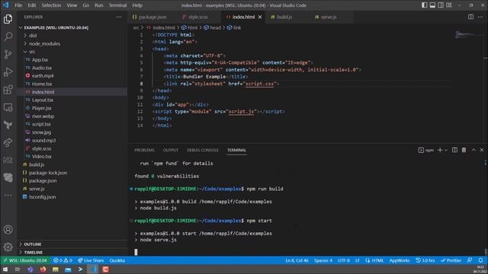Split the terminal panel

click(x=454, y=150)
